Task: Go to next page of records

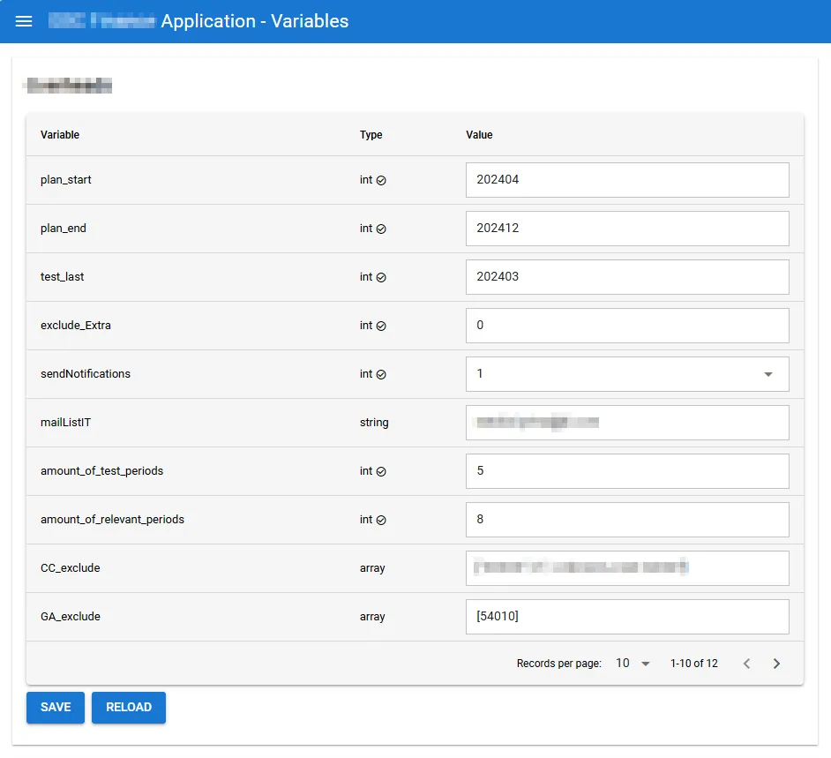Action: click(776, 664)
